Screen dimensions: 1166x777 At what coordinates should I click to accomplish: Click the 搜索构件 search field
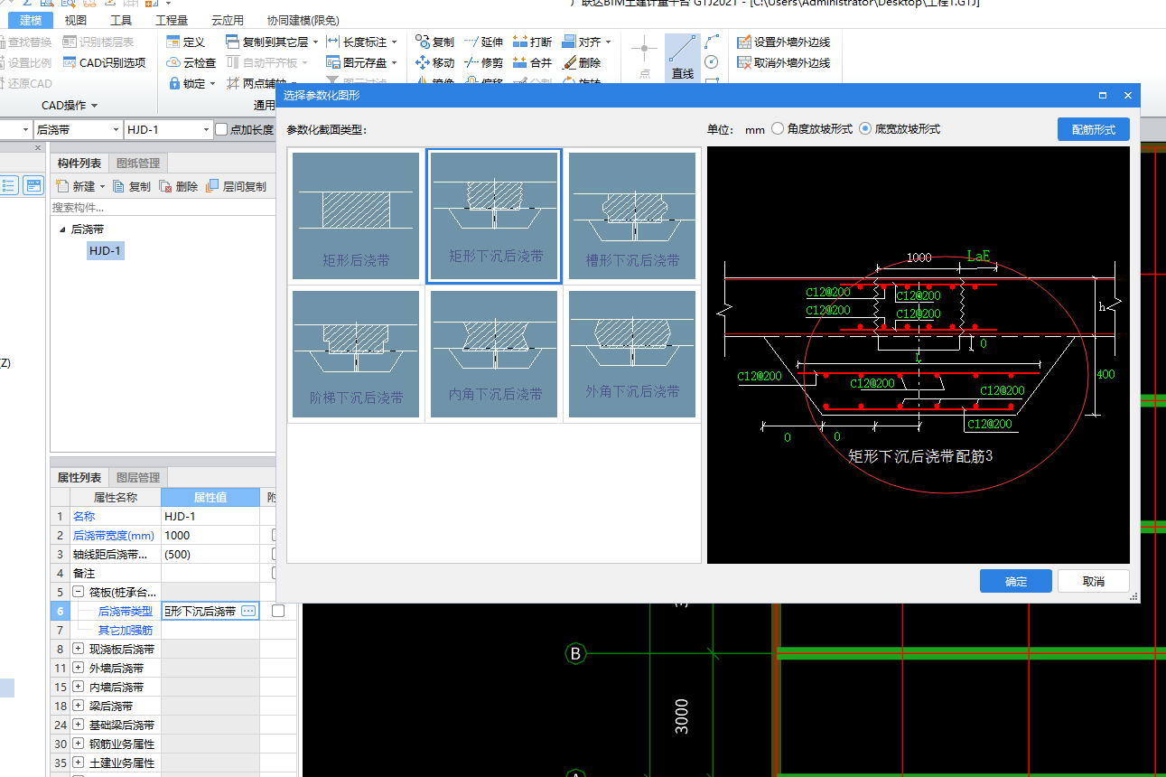pyautogui.click(x=163, y=207)
